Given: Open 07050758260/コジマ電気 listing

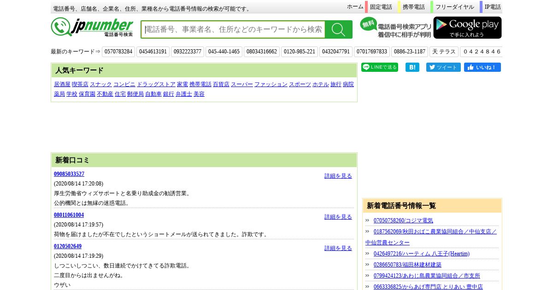Looking at the screenshot, I should (x=403, y=220).
